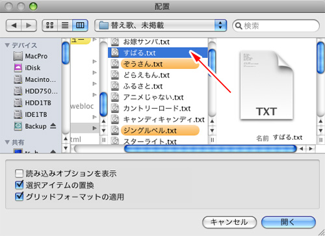325x236 pixels.
Task: Click the file list column resize handle
Action: (x=213, y=140)
